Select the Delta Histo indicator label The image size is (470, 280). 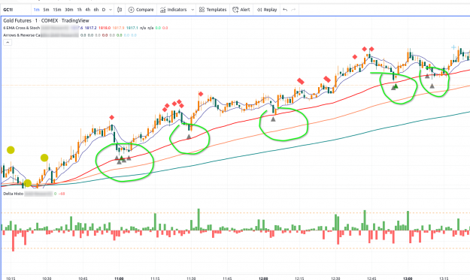[14, 194]
